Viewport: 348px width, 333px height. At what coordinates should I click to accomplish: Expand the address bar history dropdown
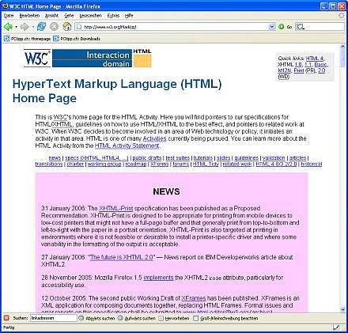click(x=271, y=27)
